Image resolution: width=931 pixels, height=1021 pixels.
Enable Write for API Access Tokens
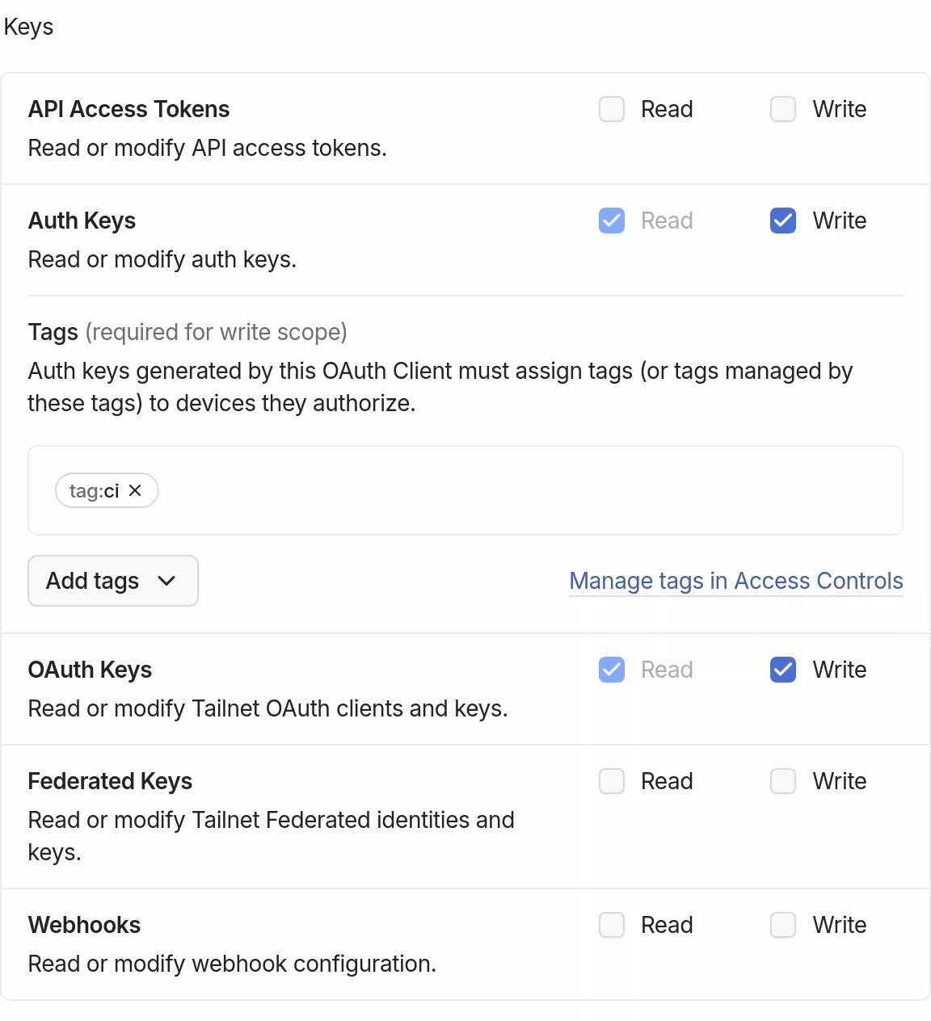tap(782, 108)
